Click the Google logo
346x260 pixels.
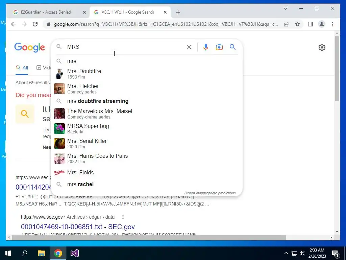(30, 47)
